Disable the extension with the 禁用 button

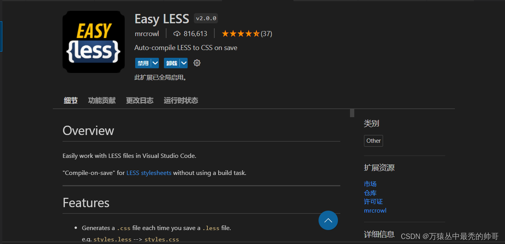(x=143, y=62)
